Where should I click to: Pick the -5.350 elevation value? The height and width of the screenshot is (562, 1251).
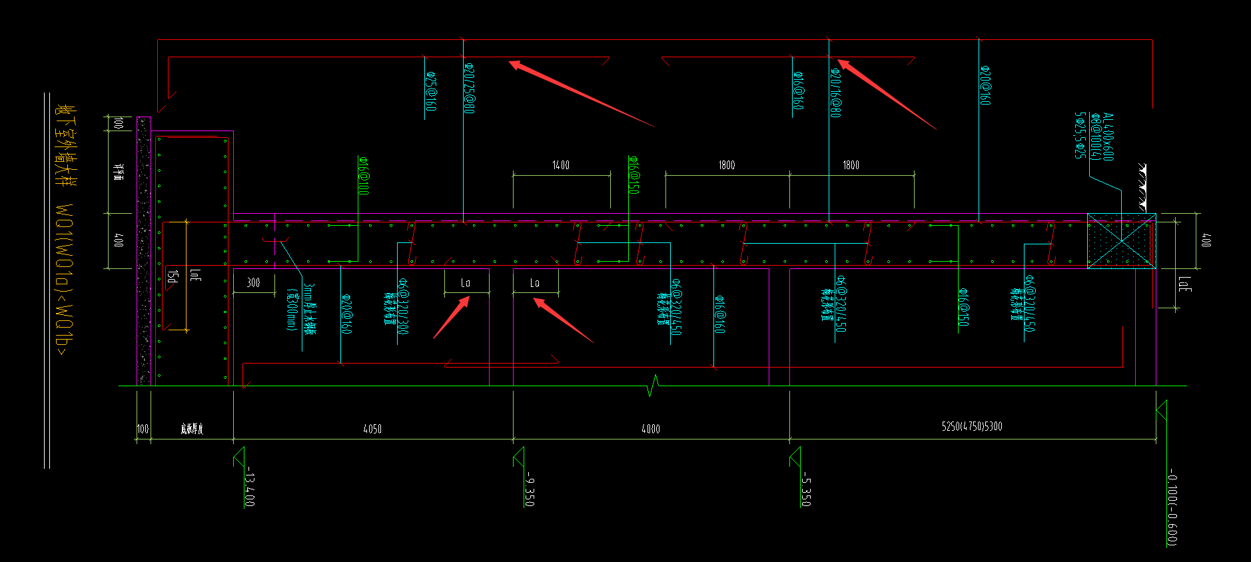(806, 489)
